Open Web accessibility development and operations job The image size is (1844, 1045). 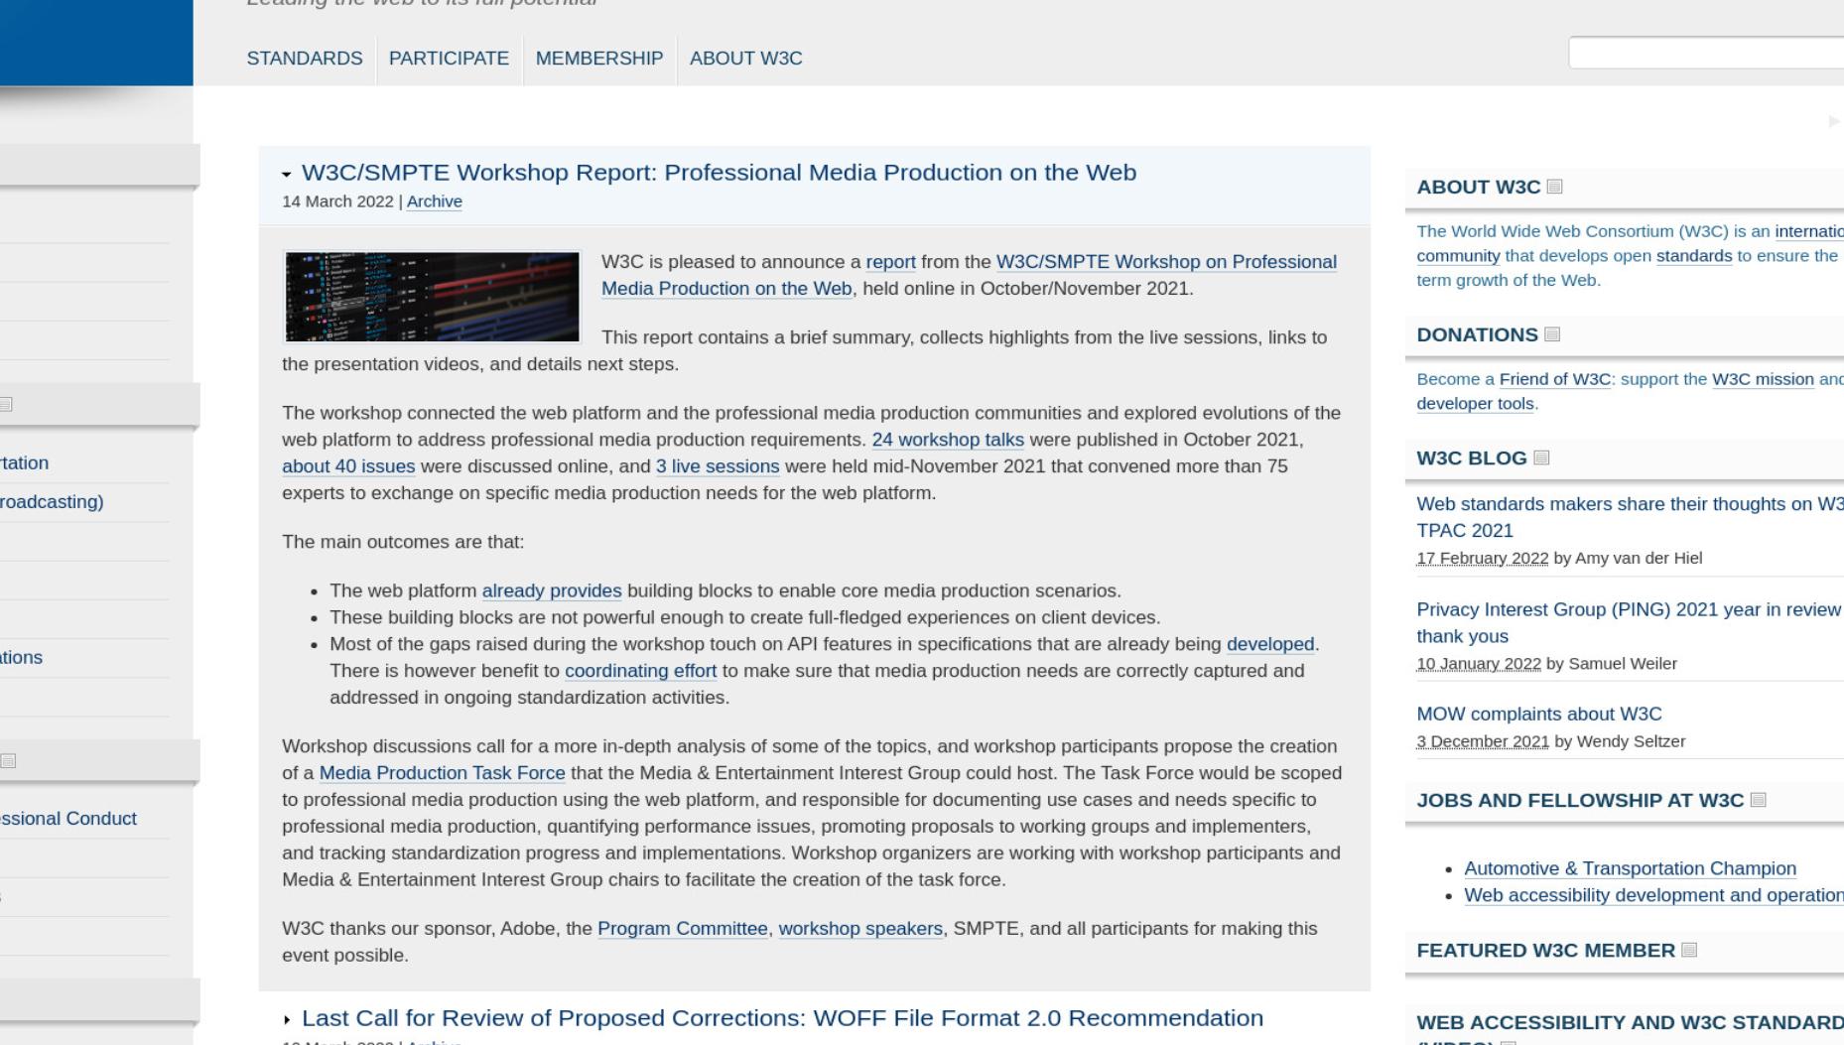pos(1653,895)
